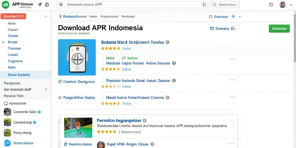Click the search input field at top
The height and width of the screenshot is (148, 296).
[225, 5]
